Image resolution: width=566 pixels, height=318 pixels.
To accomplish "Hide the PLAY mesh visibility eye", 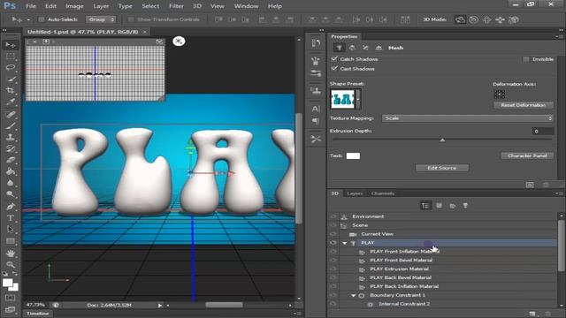I will click(333, 243).
